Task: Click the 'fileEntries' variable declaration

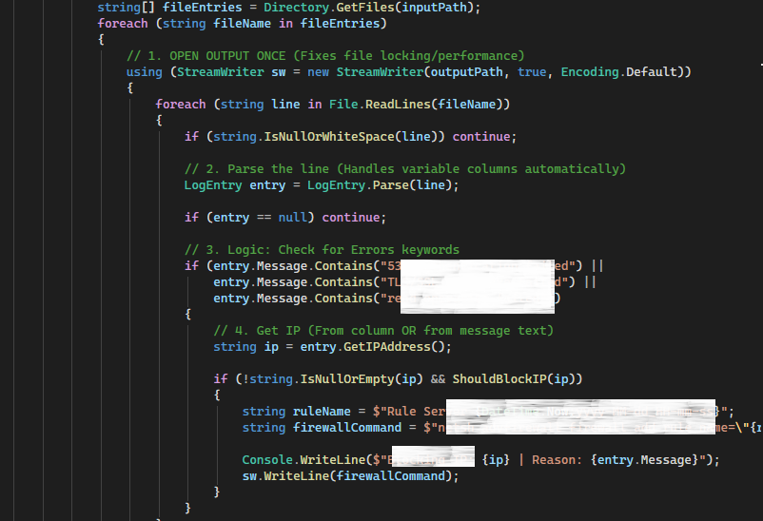Action: (202, 8)
